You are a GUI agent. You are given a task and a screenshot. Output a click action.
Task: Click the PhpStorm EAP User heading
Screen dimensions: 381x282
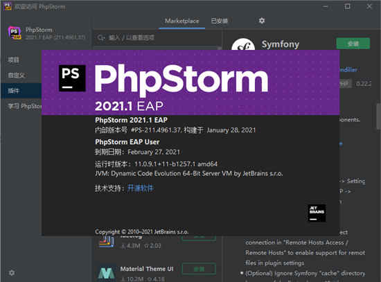click(x=127, y=142)
